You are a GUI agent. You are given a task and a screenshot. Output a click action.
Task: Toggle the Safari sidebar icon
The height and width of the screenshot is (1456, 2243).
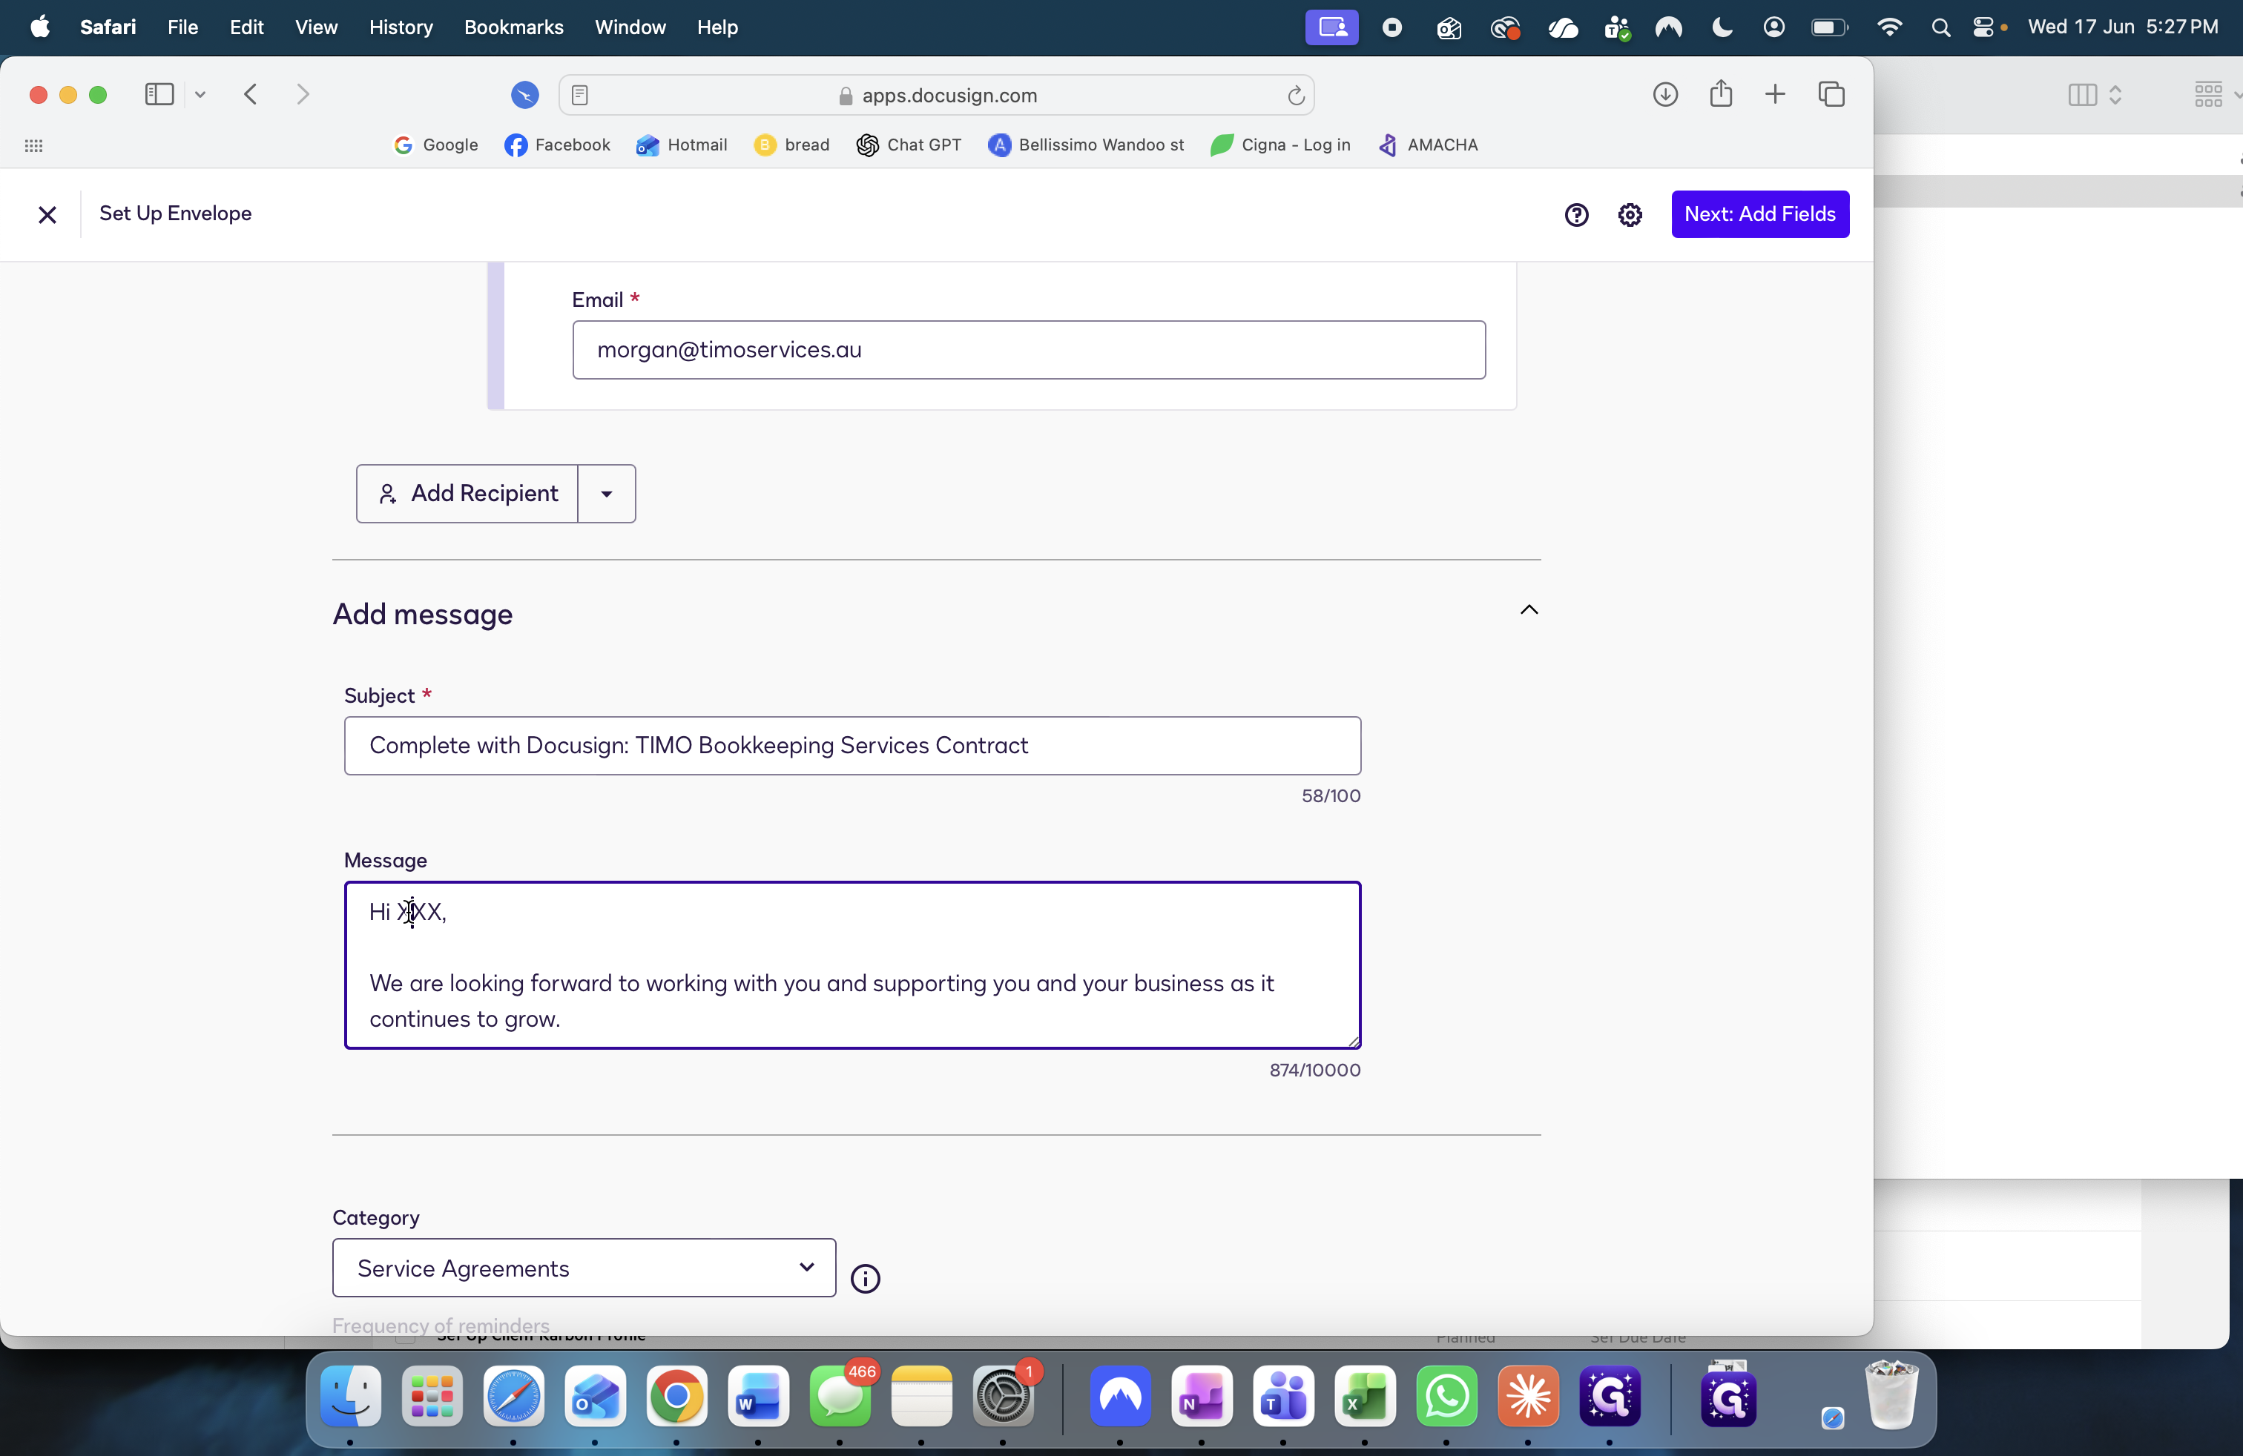[159, 94]
